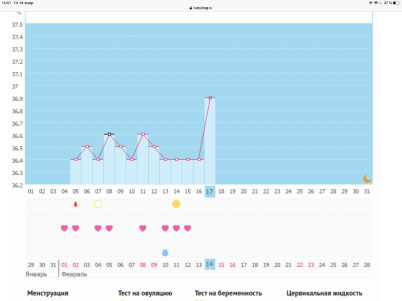The width and height of the screenshot is (402, 301).
Task: Click the filled yellow ovulation test circle
Action: click(x=176, y=204)
